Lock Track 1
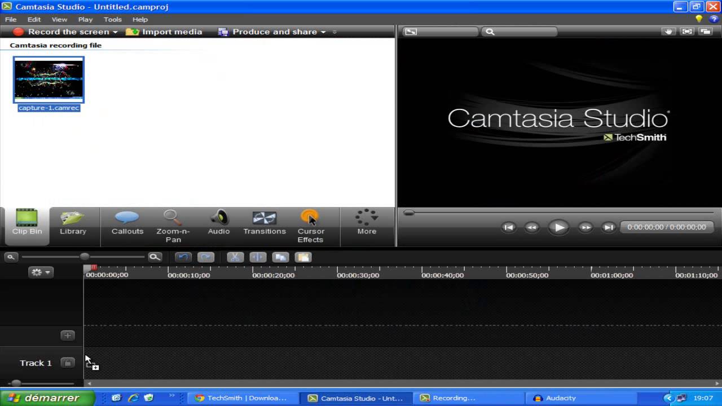This screenshot has width=722, height=406. point(67,363)
